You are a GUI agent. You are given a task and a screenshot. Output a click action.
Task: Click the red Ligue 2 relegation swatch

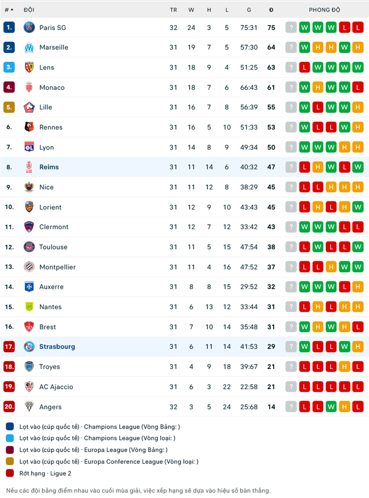[x=10, y=473]
